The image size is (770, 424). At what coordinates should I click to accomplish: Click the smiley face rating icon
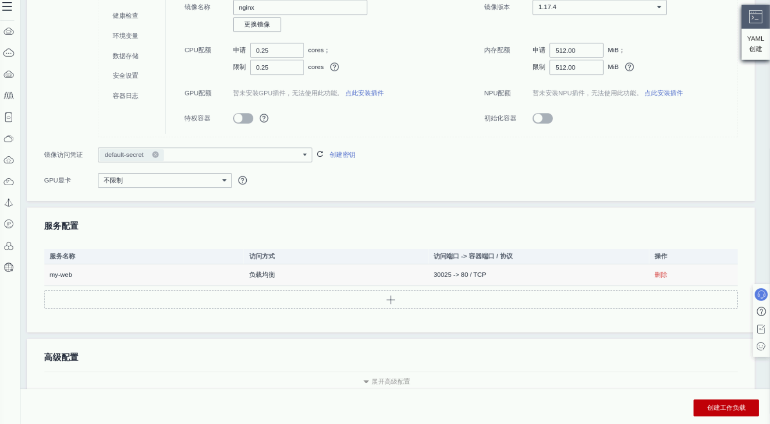(761, 346)
